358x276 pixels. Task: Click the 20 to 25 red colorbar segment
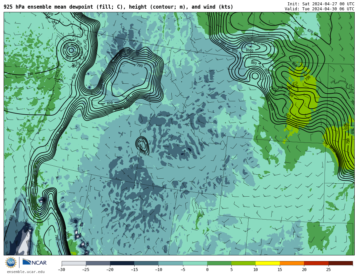(x=316, y=263)
